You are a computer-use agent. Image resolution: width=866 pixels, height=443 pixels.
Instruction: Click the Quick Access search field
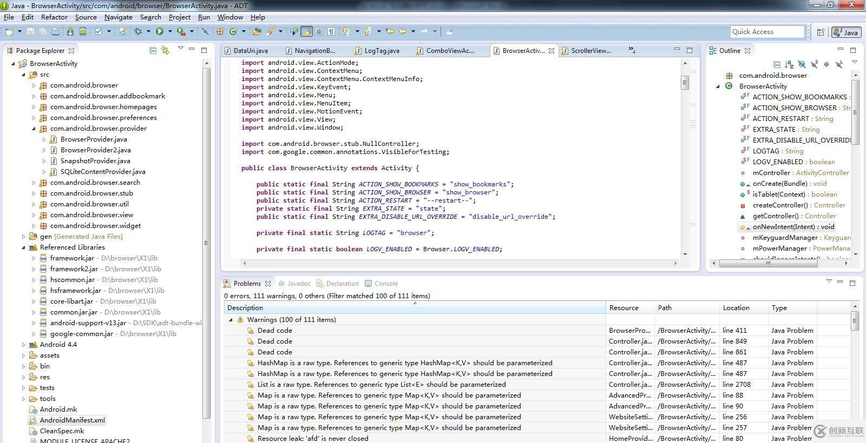767,32
